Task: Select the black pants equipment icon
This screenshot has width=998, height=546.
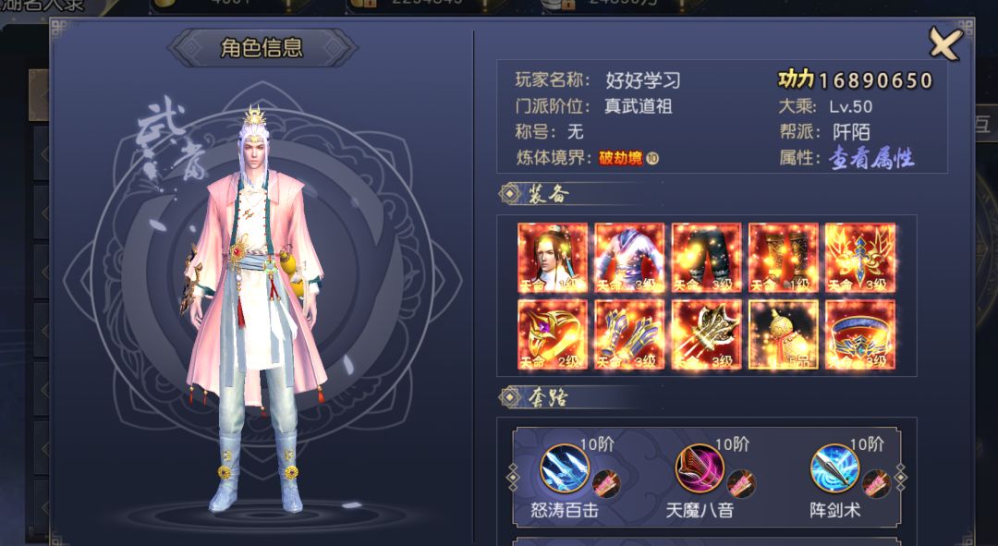Action: [707, 258]
